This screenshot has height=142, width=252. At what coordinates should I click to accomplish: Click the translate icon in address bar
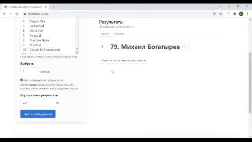click(214, 14)
